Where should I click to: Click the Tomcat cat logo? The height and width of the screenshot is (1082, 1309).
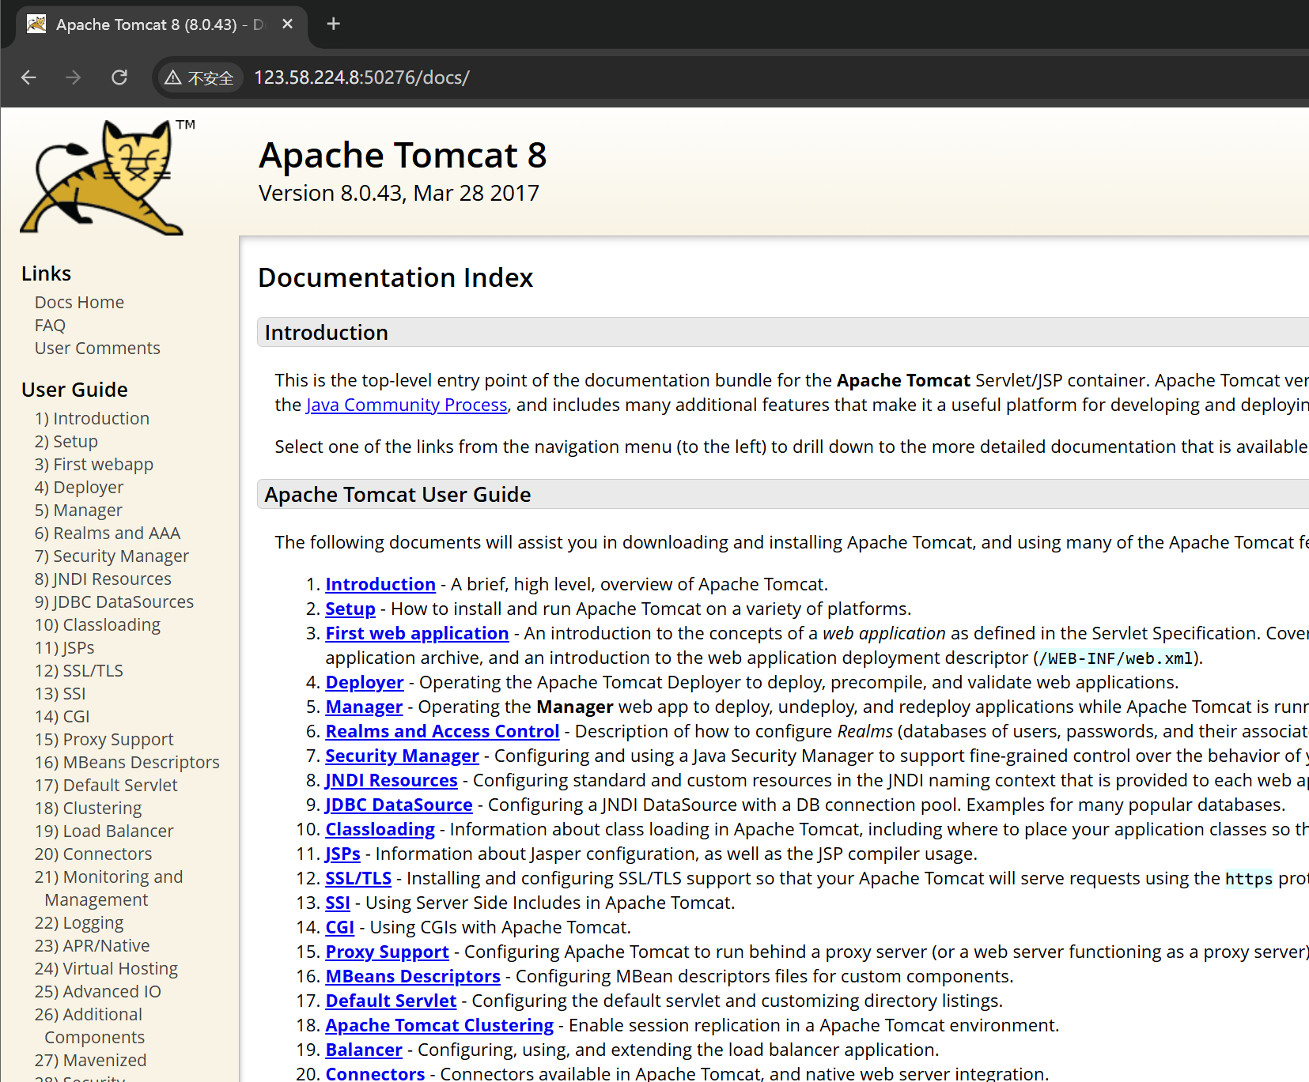(x=108, y=177)
